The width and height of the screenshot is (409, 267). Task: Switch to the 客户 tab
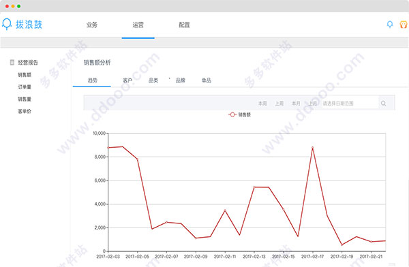tap(127, 80)
